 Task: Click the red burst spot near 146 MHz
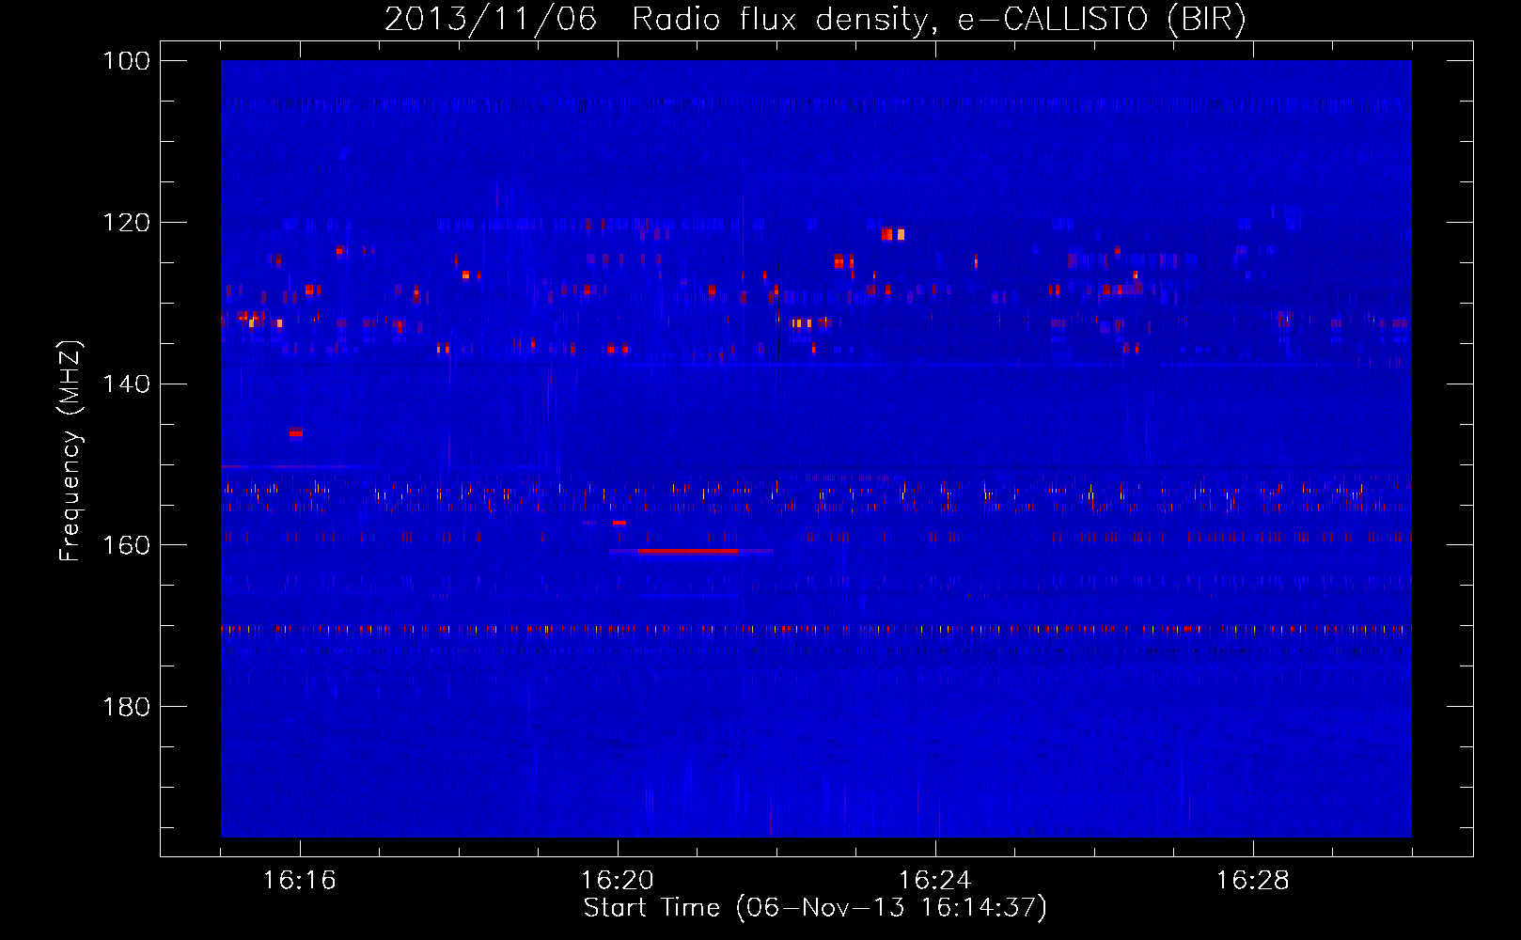pos(296,432)
